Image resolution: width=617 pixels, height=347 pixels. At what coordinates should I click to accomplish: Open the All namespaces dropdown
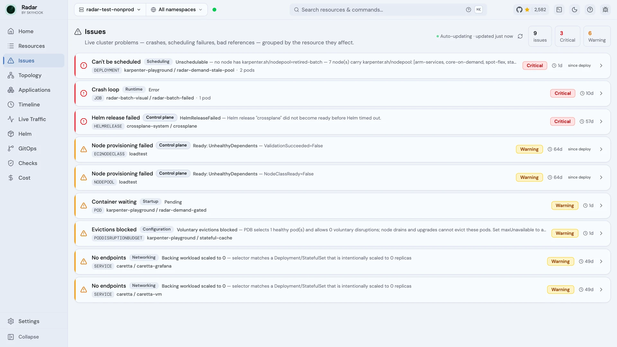click(177, 10)
